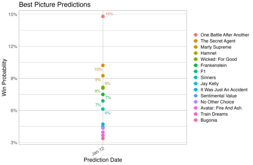
Task: Select the Sinners legend marker
Action: 195,77
